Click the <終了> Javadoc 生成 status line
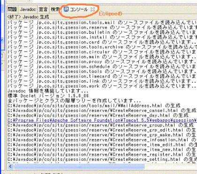197x174 pixels. tap(28, 16)
